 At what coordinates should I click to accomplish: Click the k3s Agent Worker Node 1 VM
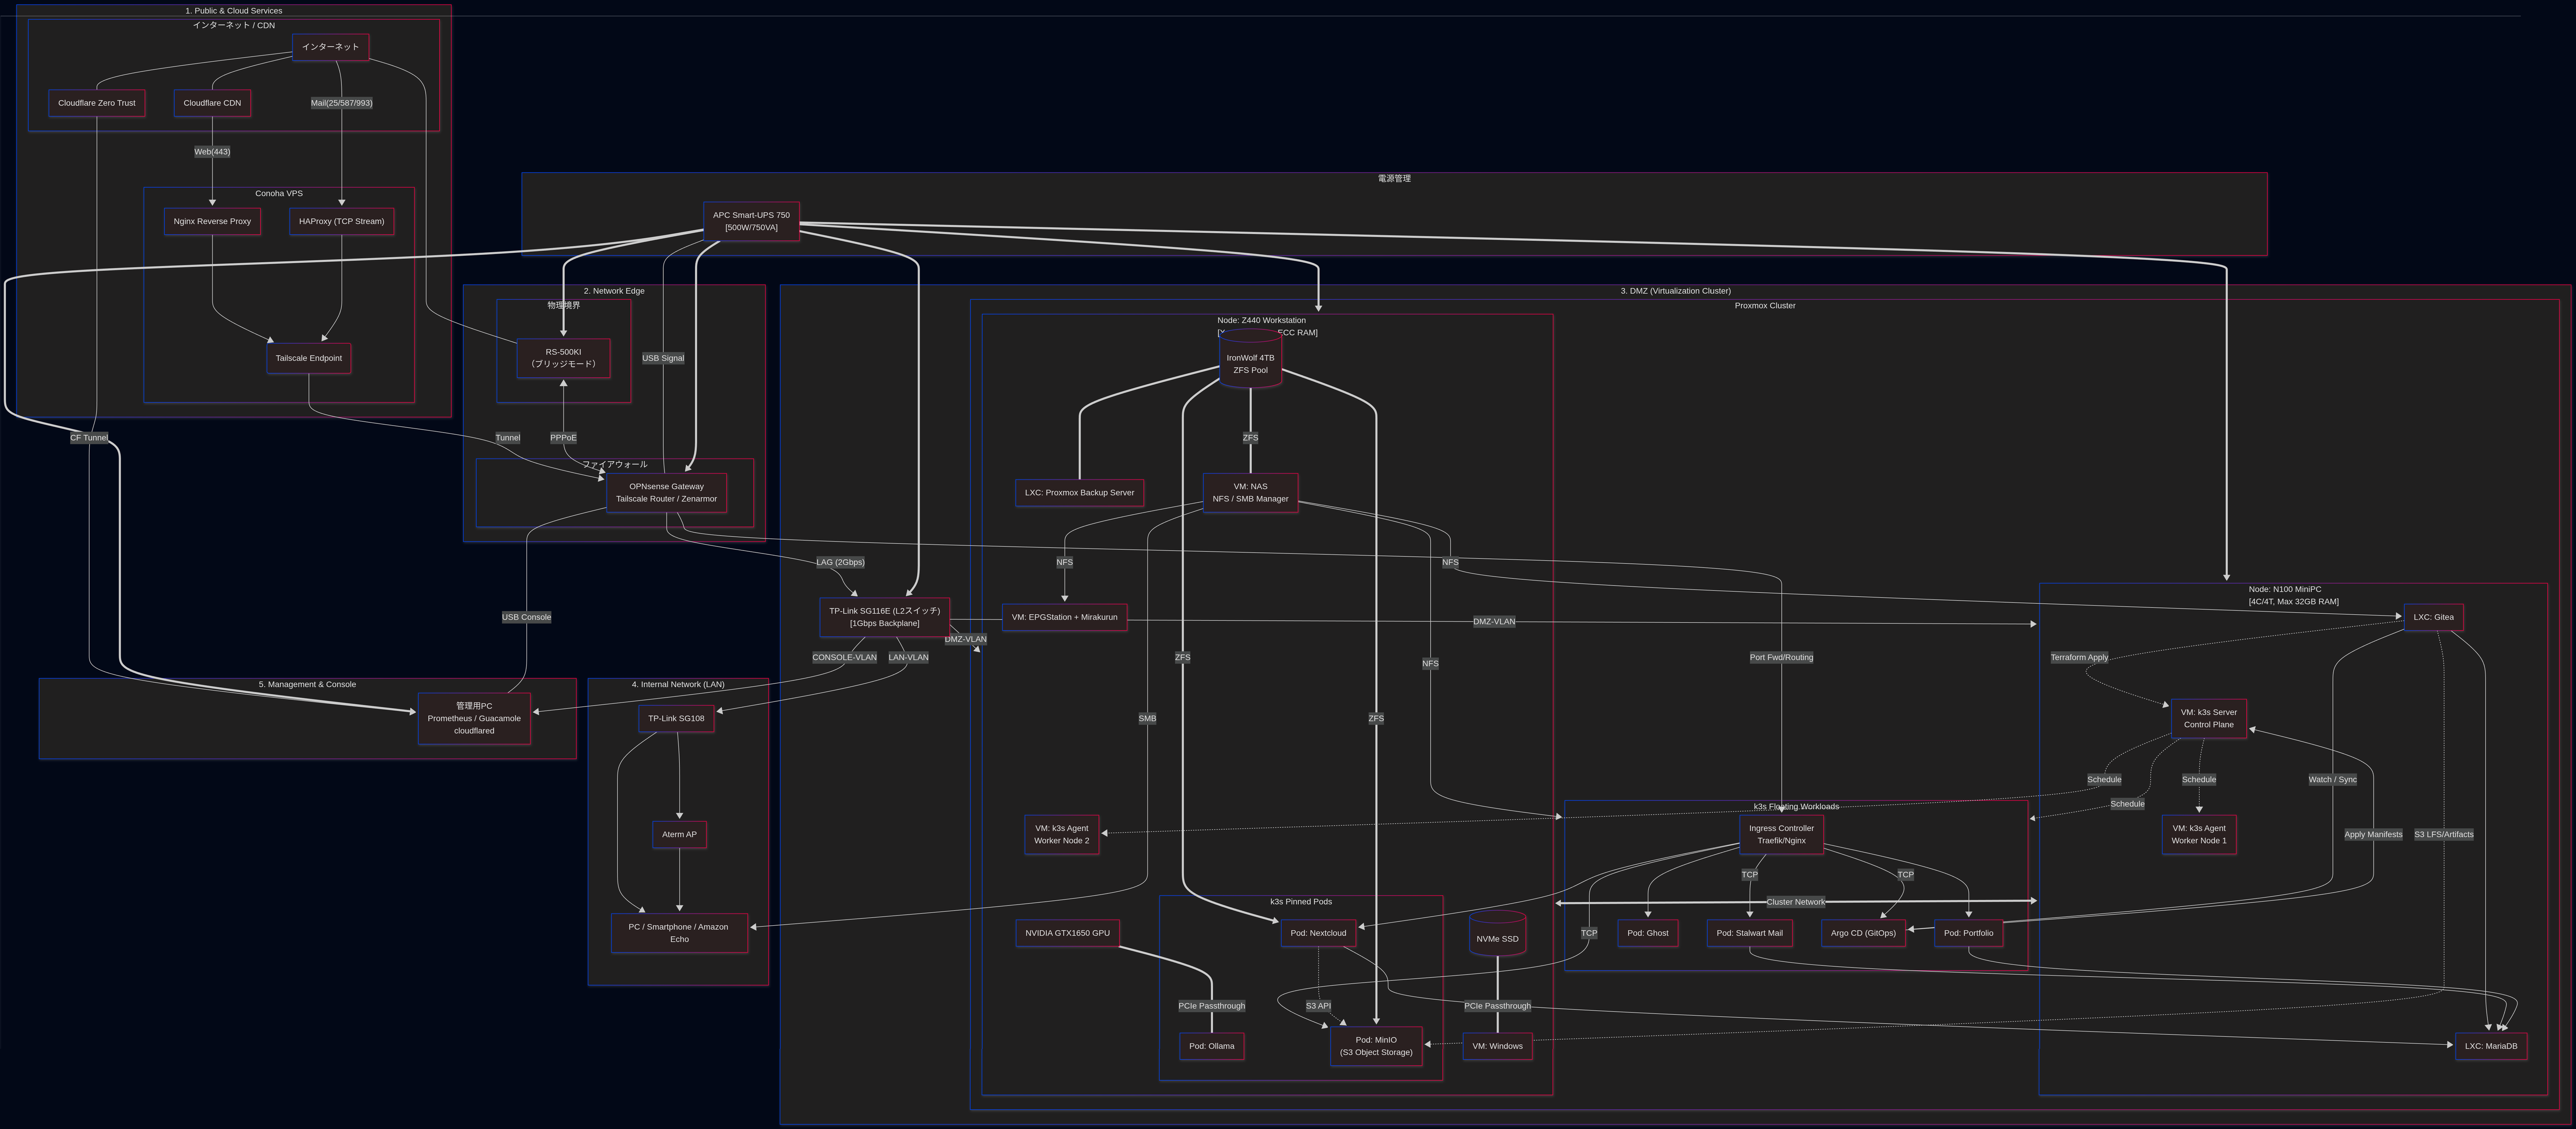click(x=2199, y=835)
